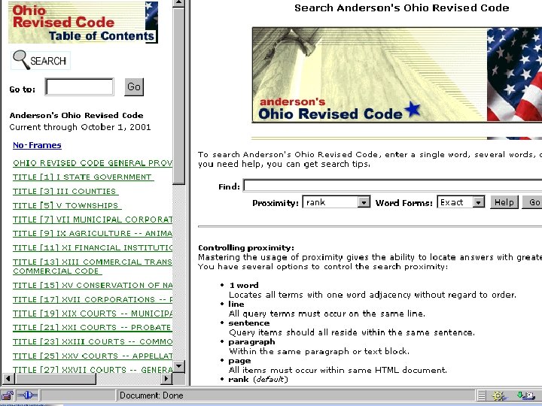
Task: Click the Go button beside Help in search form
Action: (x=534, y=202)
